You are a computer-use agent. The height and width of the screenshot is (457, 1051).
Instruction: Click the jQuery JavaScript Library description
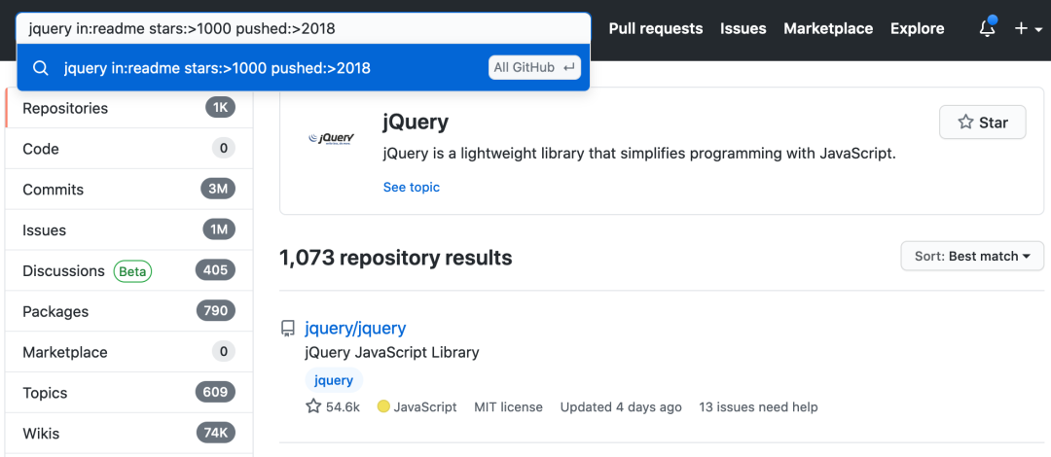(x=392, y=352)
